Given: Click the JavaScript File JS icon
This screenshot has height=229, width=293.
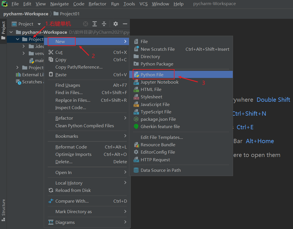Looking at the screenshot, I should click(x=136, y=104).
